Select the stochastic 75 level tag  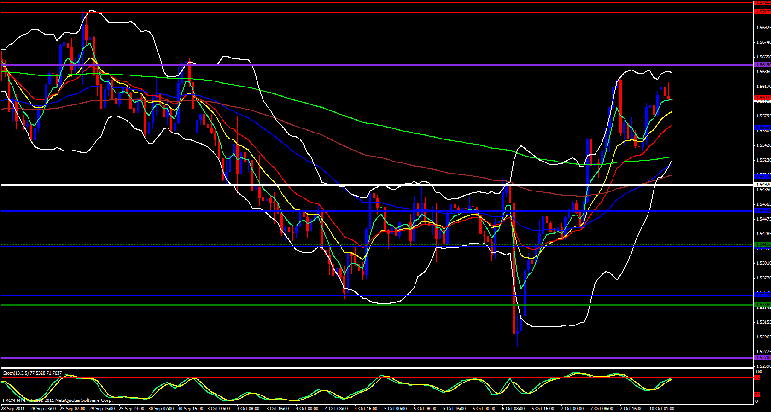click(757, 377)
